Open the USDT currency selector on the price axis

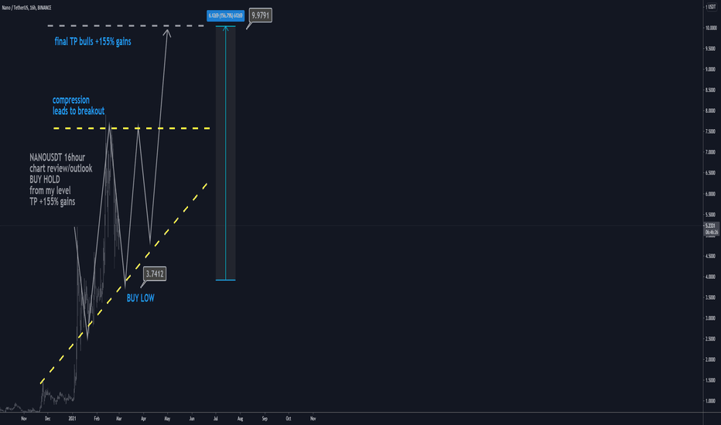click(712, 7)
